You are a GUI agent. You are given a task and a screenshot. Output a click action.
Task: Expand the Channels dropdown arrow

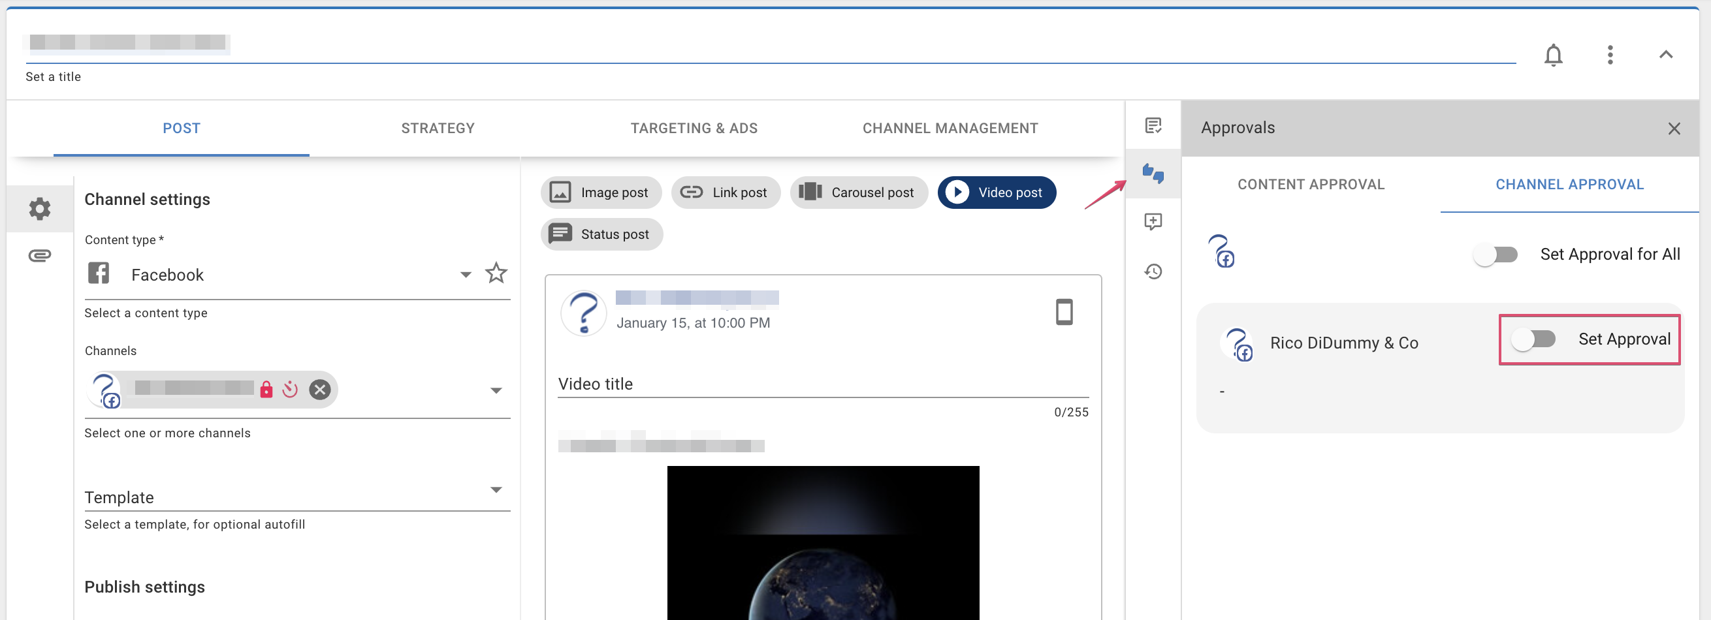tap(496, 390)
